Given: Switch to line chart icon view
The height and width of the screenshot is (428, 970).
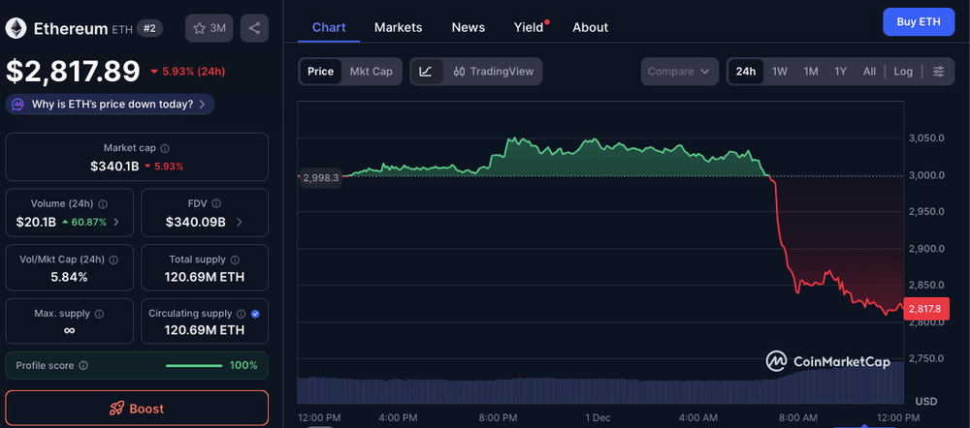Looking at the screenshot, I should coord(426,72).
